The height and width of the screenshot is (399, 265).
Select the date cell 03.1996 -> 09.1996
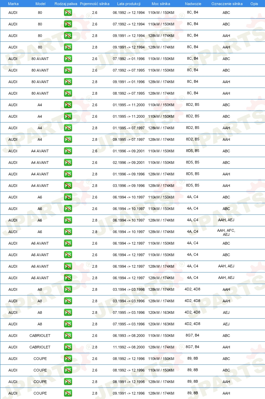pyautogui.click(x=129, y=186)
